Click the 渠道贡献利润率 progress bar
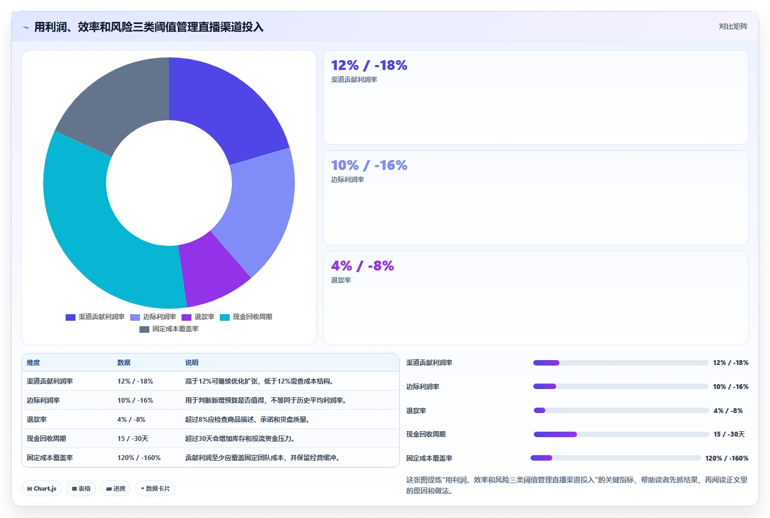 621,363
